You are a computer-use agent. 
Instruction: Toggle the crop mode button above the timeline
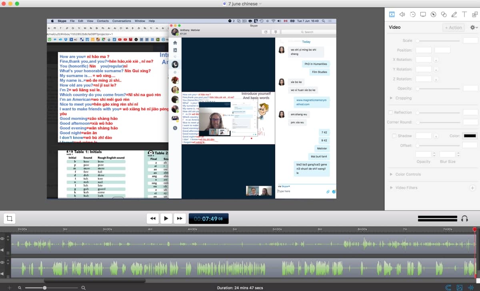pyautogui.click(x=9, y=218)
